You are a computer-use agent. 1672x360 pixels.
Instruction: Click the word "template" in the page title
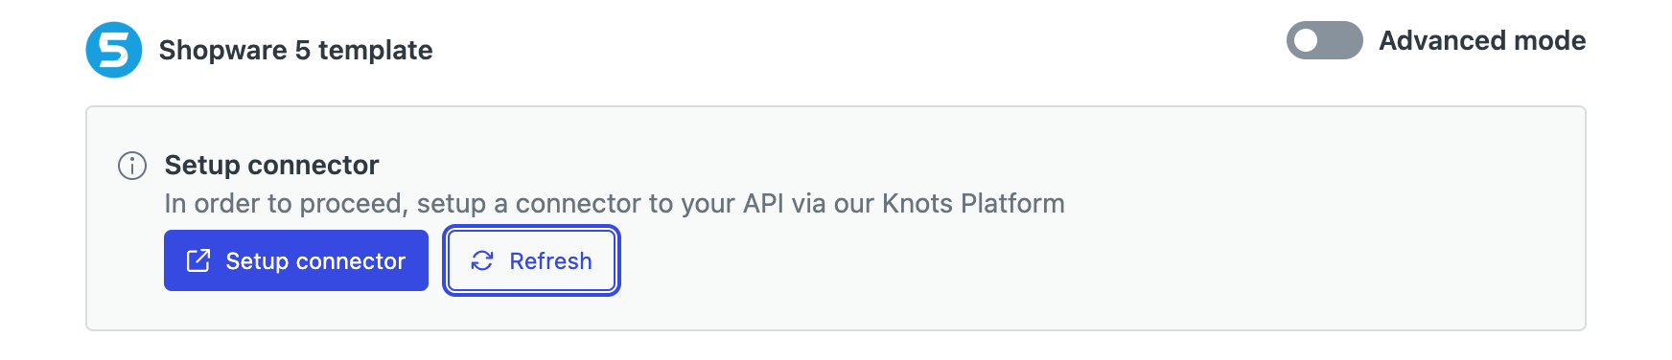click(376, 50)
